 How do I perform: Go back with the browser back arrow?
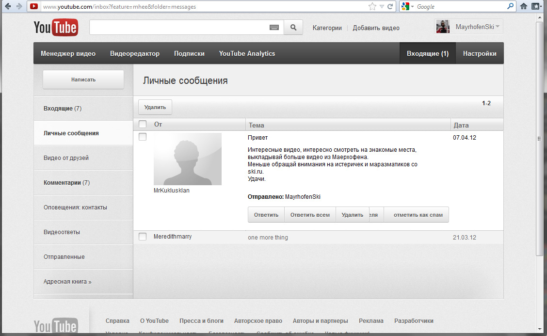pyautogui.click(x=8, y=6)
